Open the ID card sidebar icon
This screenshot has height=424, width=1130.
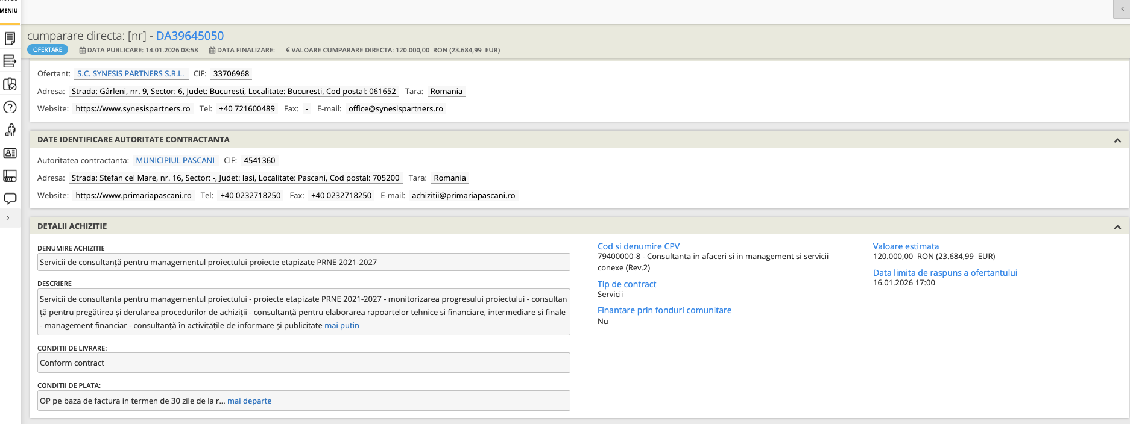[x=10, y=153]
